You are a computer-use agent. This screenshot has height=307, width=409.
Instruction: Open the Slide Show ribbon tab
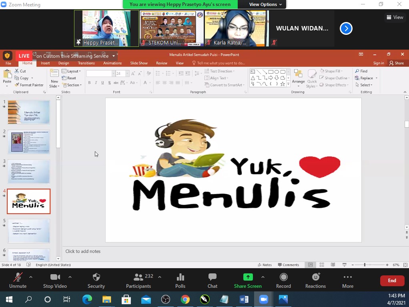pyautogui.click(x=139, y=63)
